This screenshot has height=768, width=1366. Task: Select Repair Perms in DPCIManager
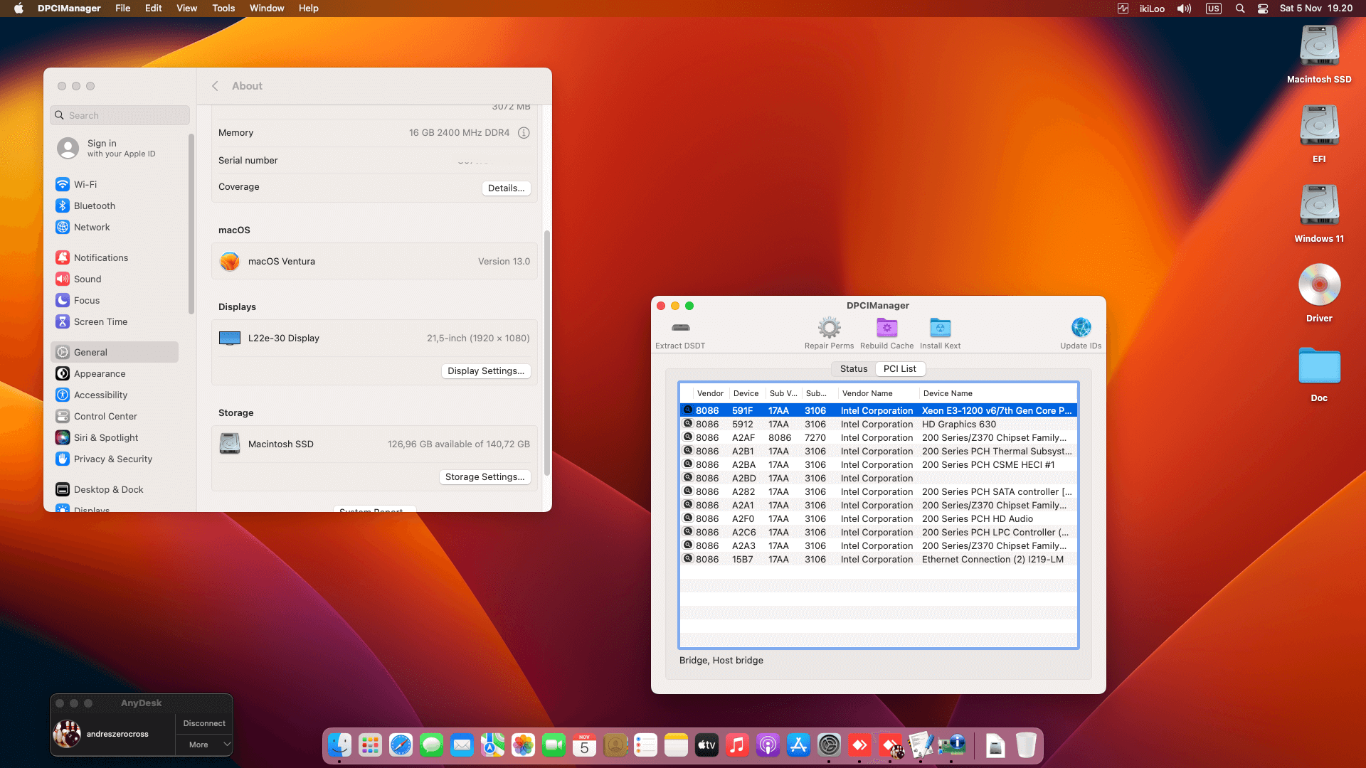tap(829, 332)
